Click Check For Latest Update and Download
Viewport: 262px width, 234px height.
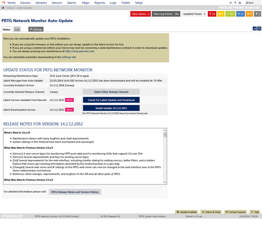click(111, 100)
